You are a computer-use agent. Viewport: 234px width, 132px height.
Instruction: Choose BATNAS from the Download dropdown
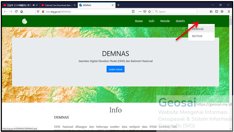(201, 36)
